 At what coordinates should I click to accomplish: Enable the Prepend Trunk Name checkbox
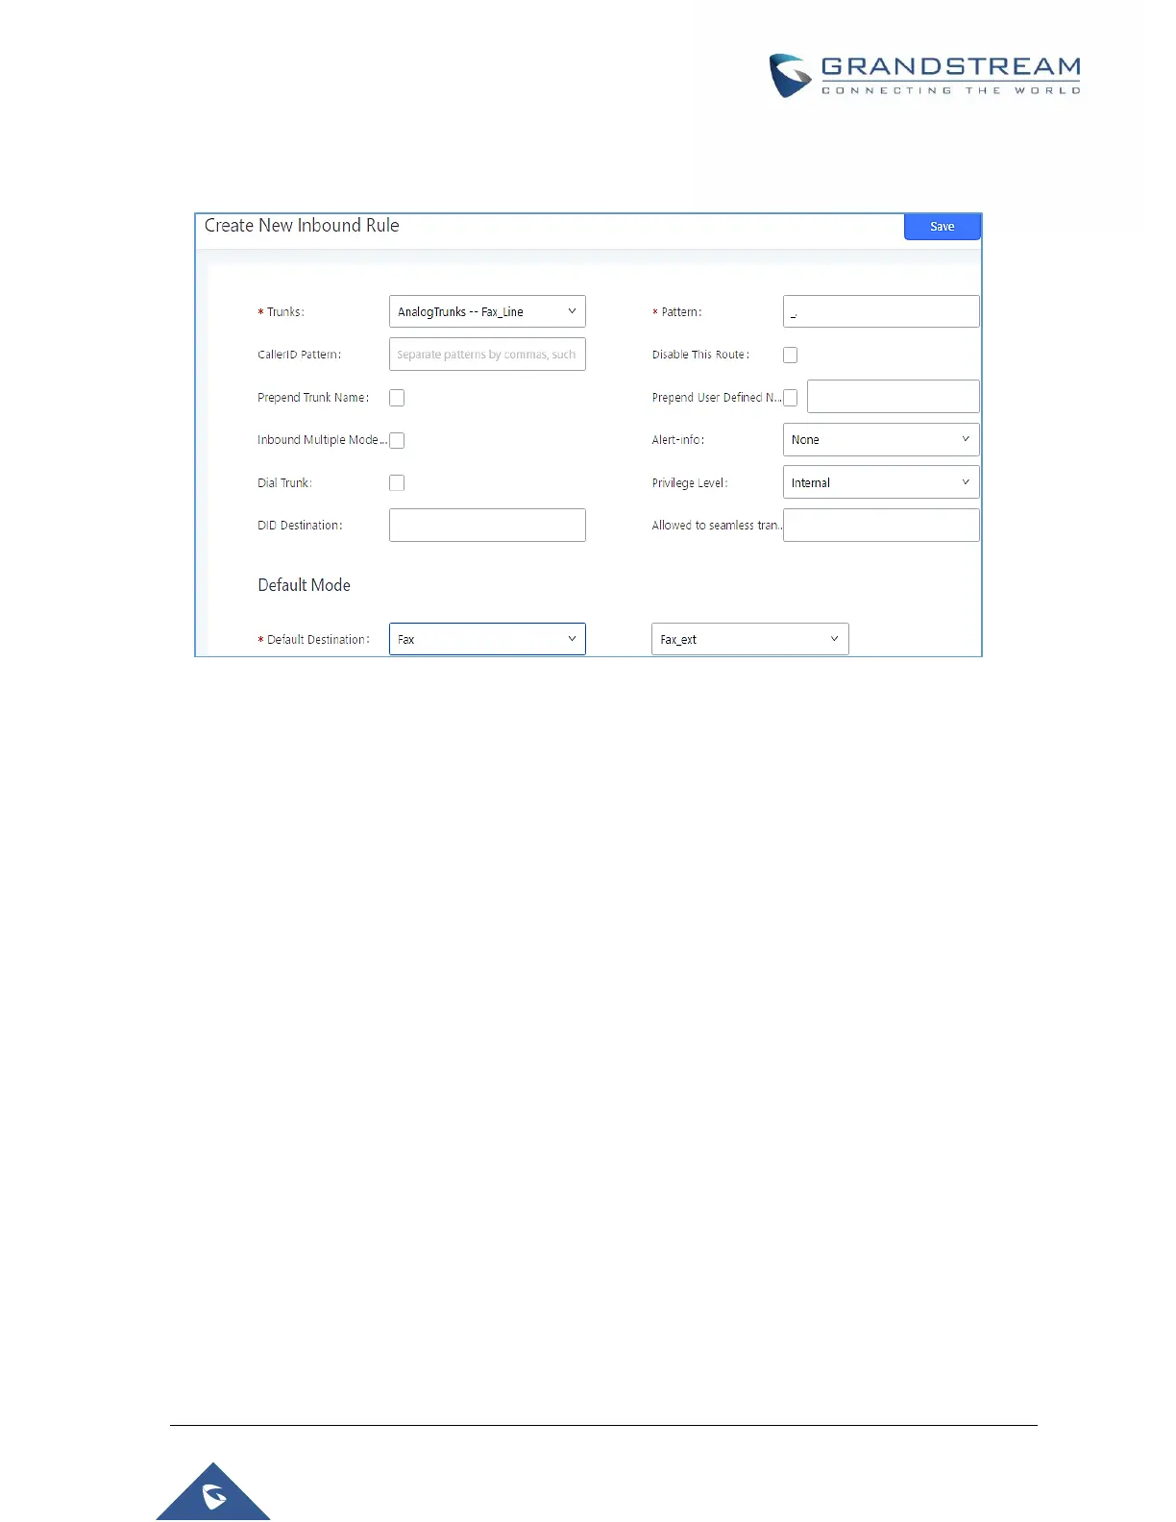tap(397, 397)
